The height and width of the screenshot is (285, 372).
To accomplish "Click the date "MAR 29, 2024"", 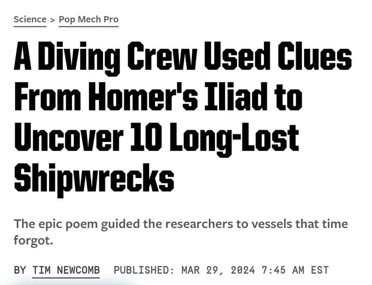I will pyautogui.click(x=218, y=270).
